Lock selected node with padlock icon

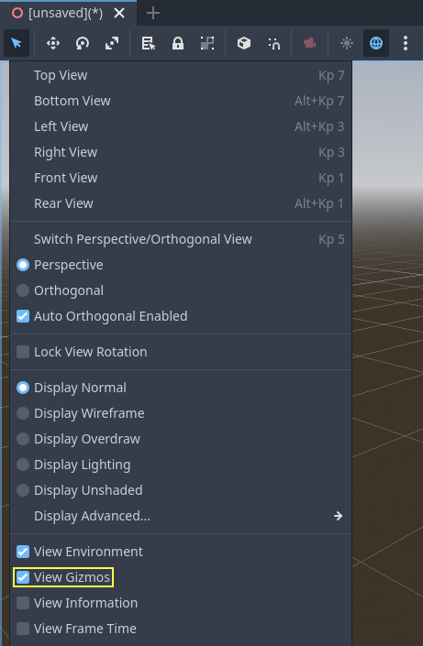178,43
